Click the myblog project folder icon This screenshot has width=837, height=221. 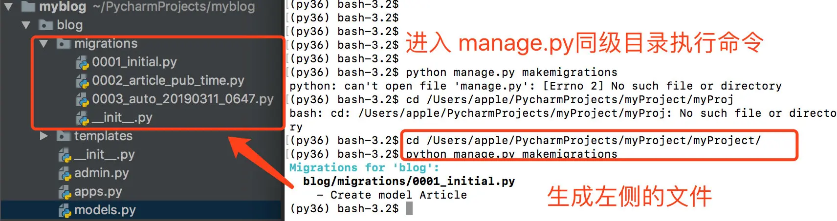(28, 6)
